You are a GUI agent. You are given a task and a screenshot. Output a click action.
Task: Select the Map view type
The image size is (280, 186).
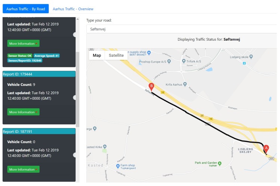pos(97,55)
